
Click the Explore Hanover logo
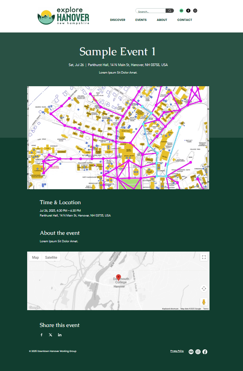click(64, 16)
